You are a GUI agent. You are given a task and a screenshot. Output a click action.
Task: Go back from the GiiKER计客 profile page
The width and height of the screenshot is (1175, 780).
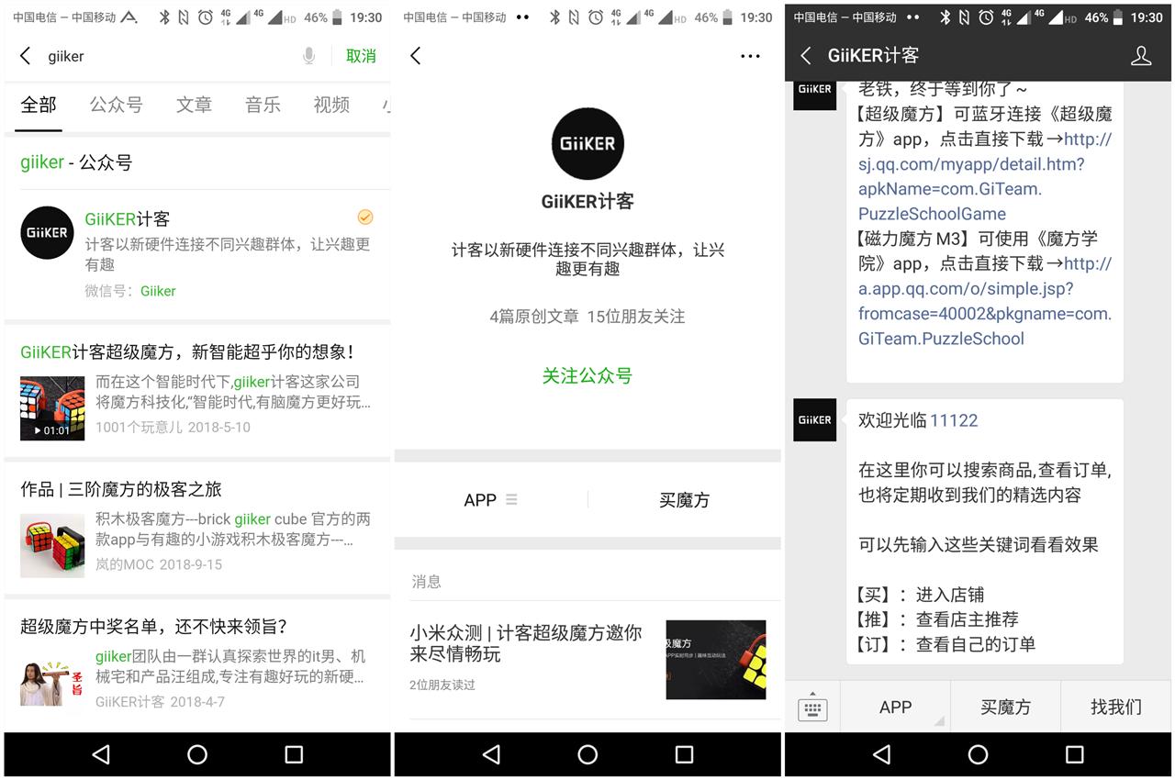(415, 56)
